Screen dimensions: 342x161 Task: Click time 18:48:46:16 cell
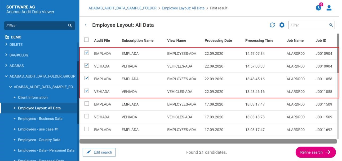[255, 91]
